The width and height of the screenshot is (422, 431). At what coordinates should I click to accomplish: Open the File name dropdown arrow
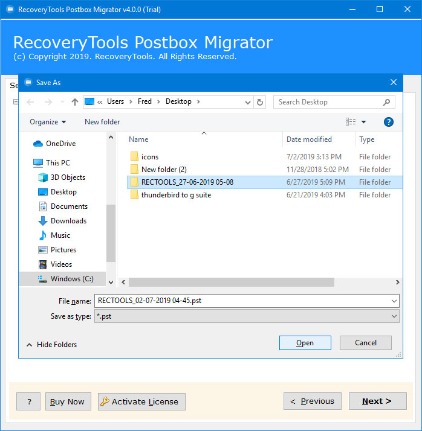click(x=394, y=301)
